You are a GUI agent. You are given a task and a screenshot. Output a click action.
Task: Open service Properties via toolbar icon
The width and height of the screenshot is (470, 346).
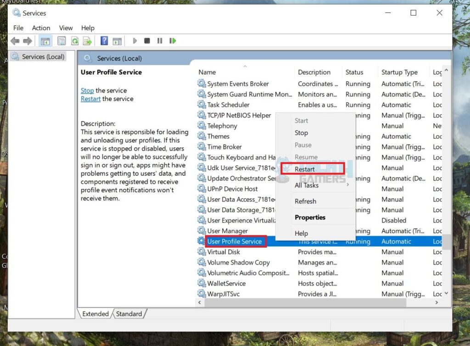62,41
